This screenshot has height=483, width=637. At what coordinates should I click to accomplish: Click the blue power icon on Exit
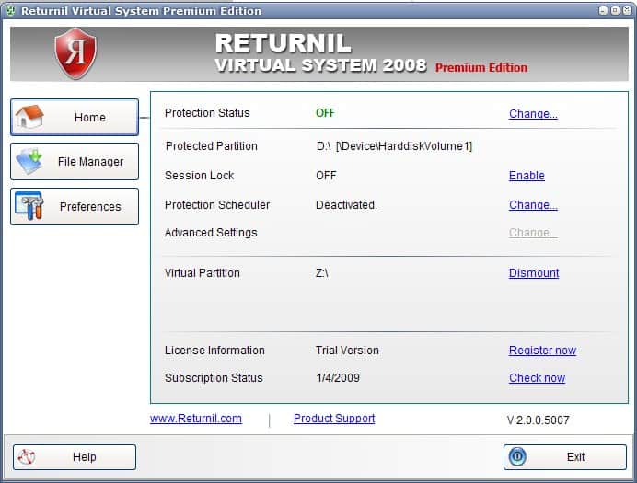[517, 456]
